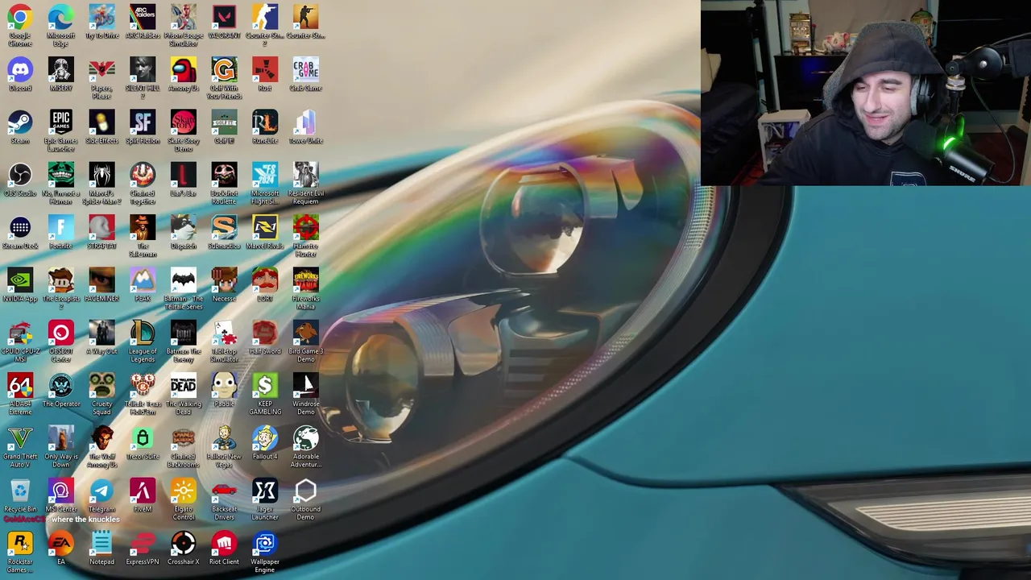Viewport: 1031px width, 580px height.
Task: Select the AIDA64 Extreme icon
Action: 20,386
